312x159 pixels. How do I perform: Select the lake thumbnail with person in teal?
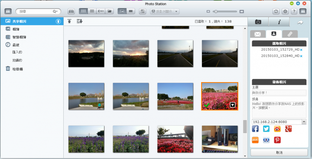(86, 96)
